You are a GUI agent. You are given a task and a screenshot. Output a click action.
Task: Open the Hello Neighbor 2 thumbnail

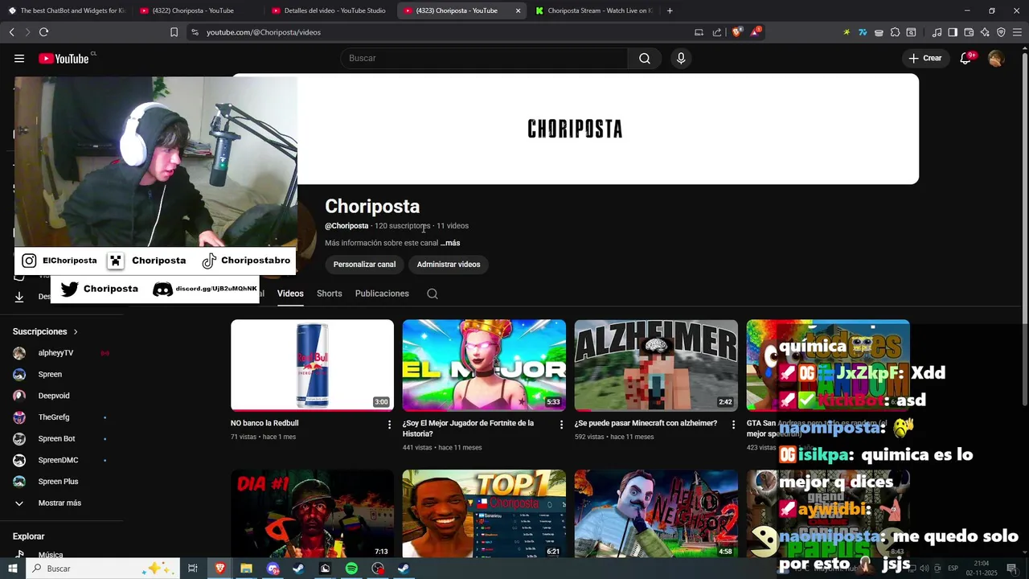[656, 514]
